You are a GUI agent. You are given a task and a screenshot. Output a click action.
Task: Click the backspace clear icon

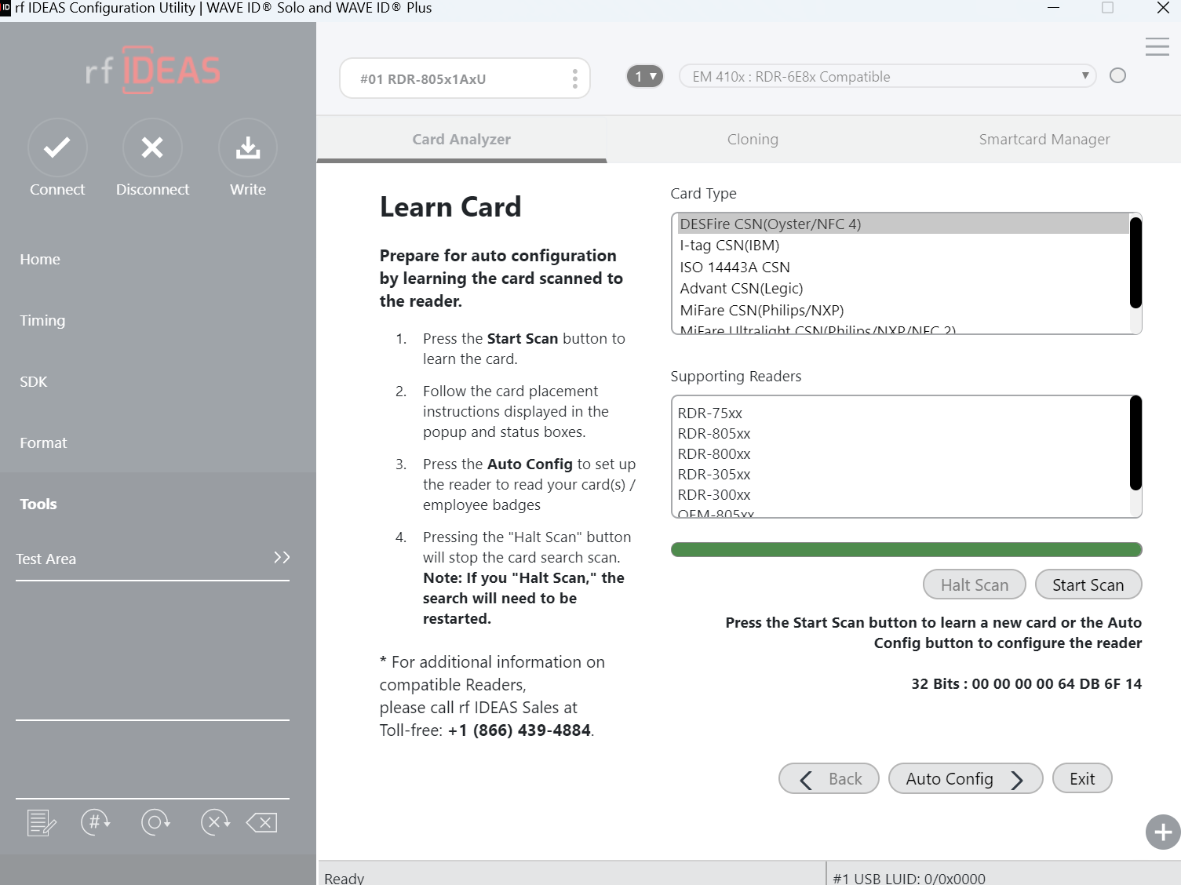(262, 822)
